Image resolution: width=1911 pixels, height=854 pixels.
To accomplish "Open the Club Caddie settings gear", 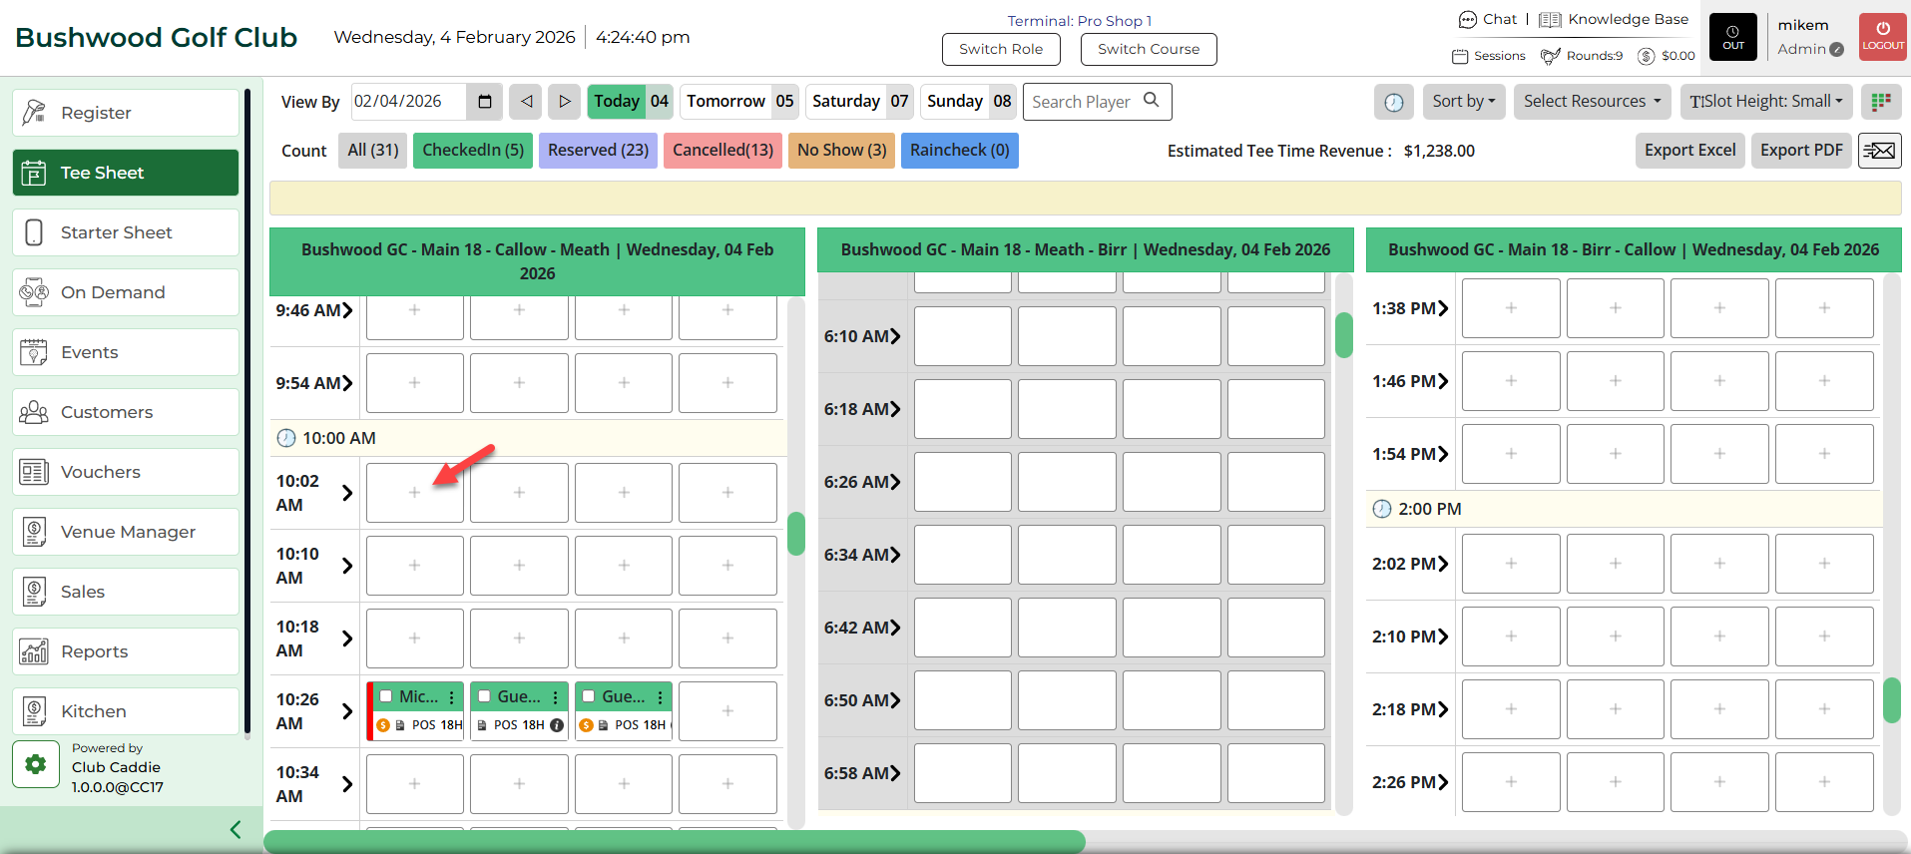I will (36, 764).
